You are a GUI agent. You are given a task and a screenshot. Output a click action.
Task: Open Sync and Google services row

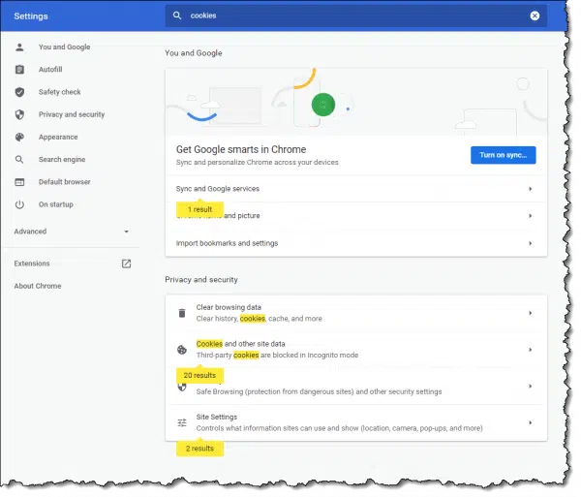356,189
